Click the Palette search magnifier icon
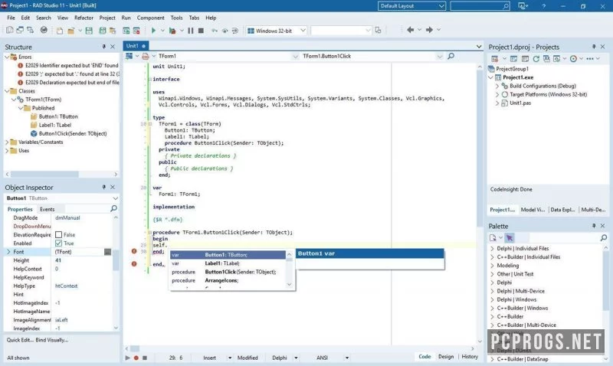This screenshot has height=366, width=613. [x=604, y=237]
